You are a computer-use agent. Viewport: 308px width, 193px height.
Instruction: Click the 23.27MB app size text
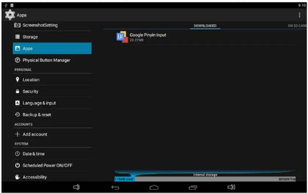[137, 40]
